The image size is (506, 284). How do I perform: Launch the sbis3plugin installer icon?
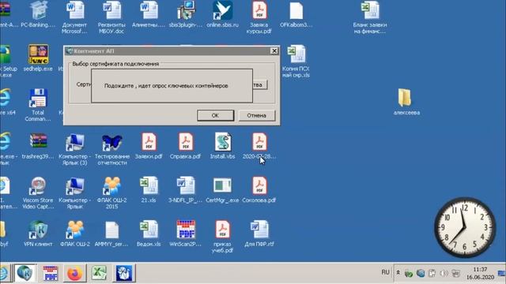[186, 14]
